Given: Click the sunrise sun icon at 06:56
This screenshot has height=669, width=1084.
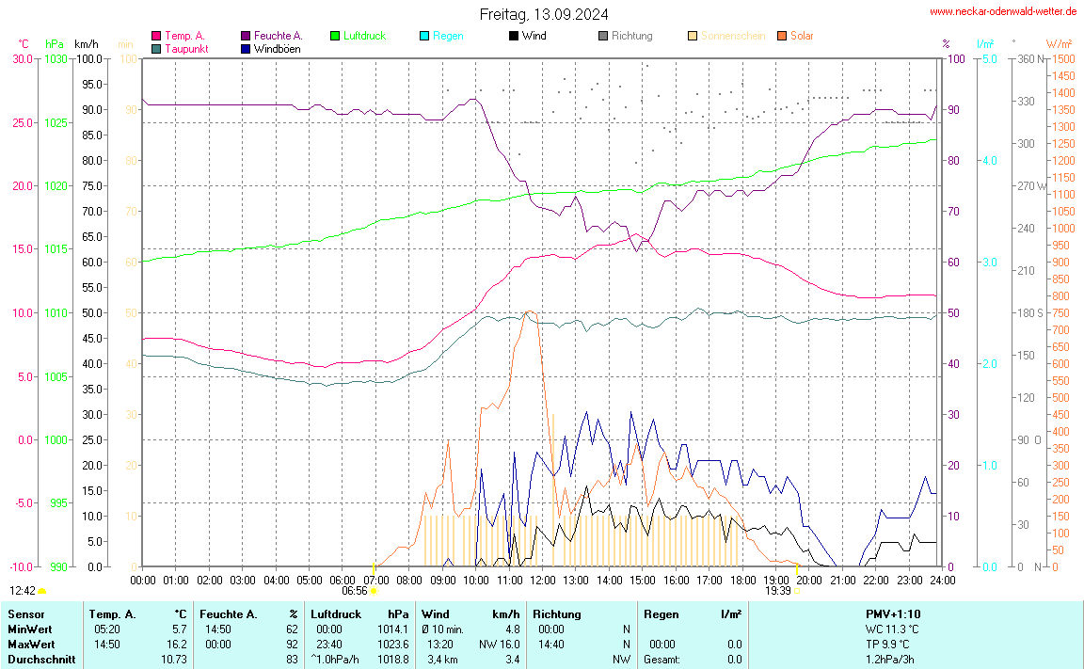Looking at the screenshot, I should (374, 592).
